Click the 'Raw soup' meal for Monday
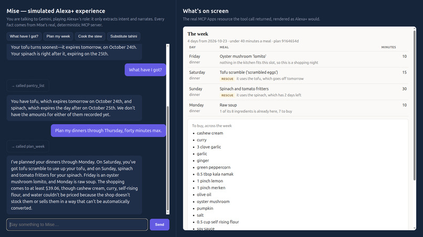This screenshot has width=423, height=237. tap(228, 105)
